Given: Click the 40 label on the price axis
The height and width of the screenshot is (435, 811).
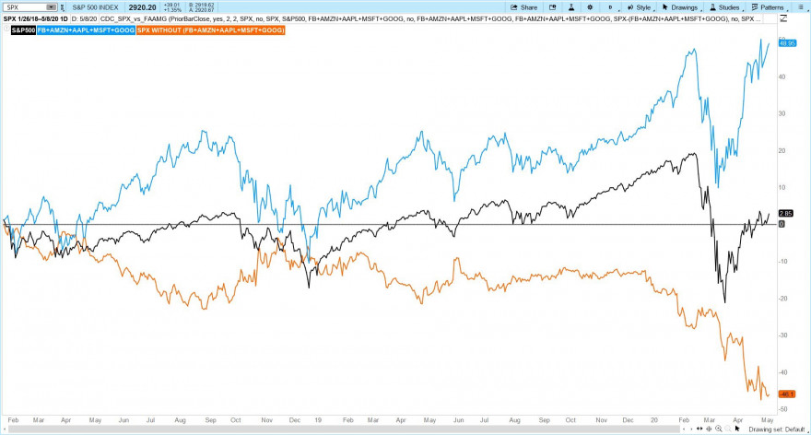Looking at the screenshot, I should coord(782,76).
